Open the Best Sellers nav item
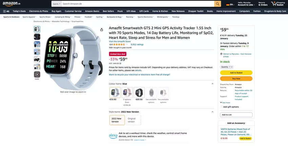The width and height of the screenshot is (288, 146). click(108, 11)
